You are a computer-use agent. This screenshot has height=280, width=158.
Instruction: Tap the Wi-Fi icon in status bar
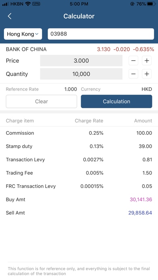coord(28,4)
